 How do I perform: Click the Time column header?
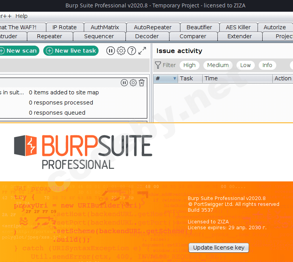point(237,78)
